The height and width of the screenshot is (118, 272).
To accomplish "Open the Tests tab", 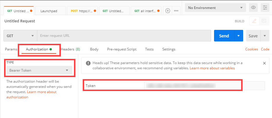I will (149, 49).
